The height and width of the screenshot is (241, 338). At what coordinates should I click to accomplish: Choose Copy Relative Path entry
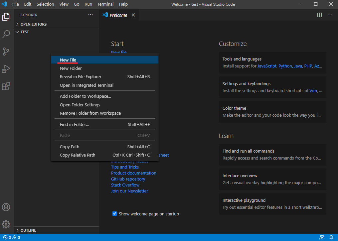point(105,155)
